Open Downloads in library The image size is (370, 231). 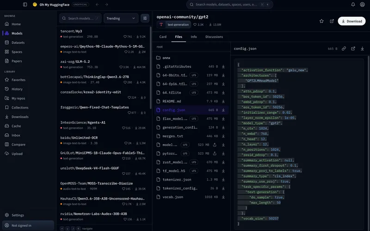click(x=28, y=117)
